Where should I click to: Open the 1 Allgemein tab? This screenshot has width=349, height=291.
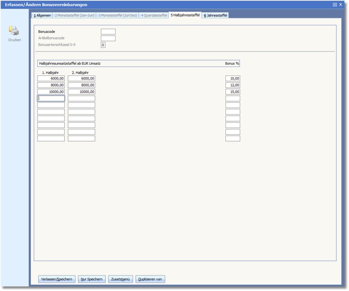[41, 15]
